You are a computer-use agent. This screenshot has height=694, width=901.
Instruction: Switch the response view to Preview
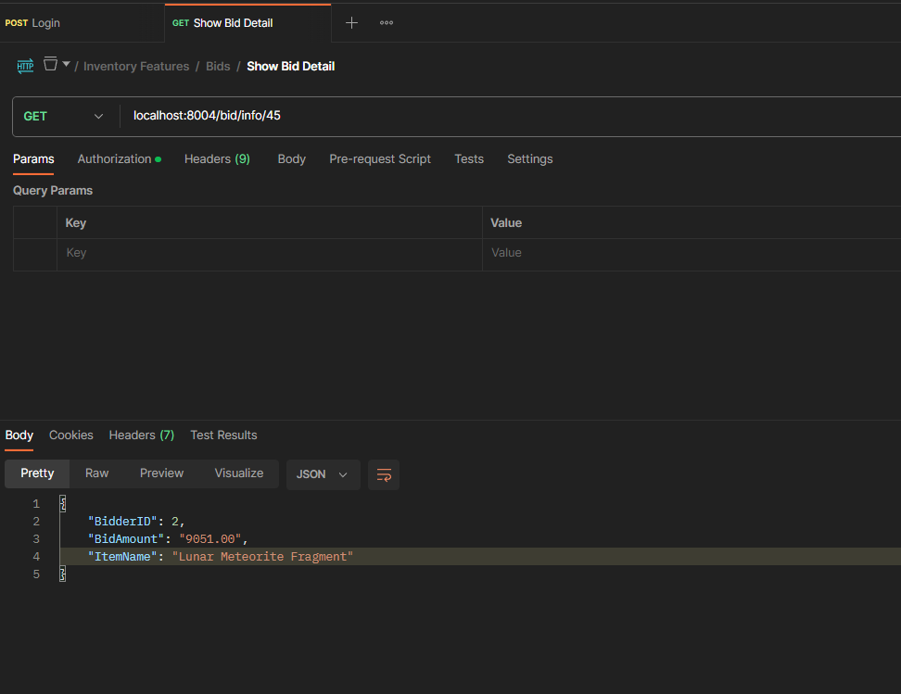point(162,473)
